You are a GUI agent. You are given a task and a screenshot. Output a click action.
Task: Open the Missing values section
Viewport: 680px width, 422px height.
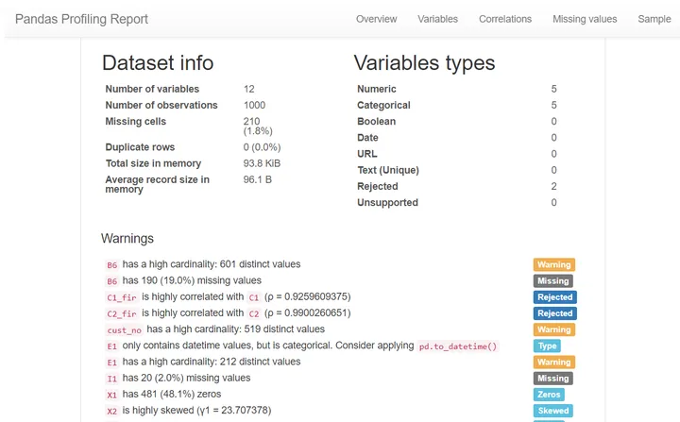tap(585, 19)
